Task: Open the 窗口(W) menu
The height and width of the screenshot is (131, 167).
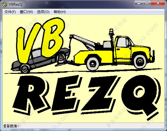Action: [x=26, y=12]
